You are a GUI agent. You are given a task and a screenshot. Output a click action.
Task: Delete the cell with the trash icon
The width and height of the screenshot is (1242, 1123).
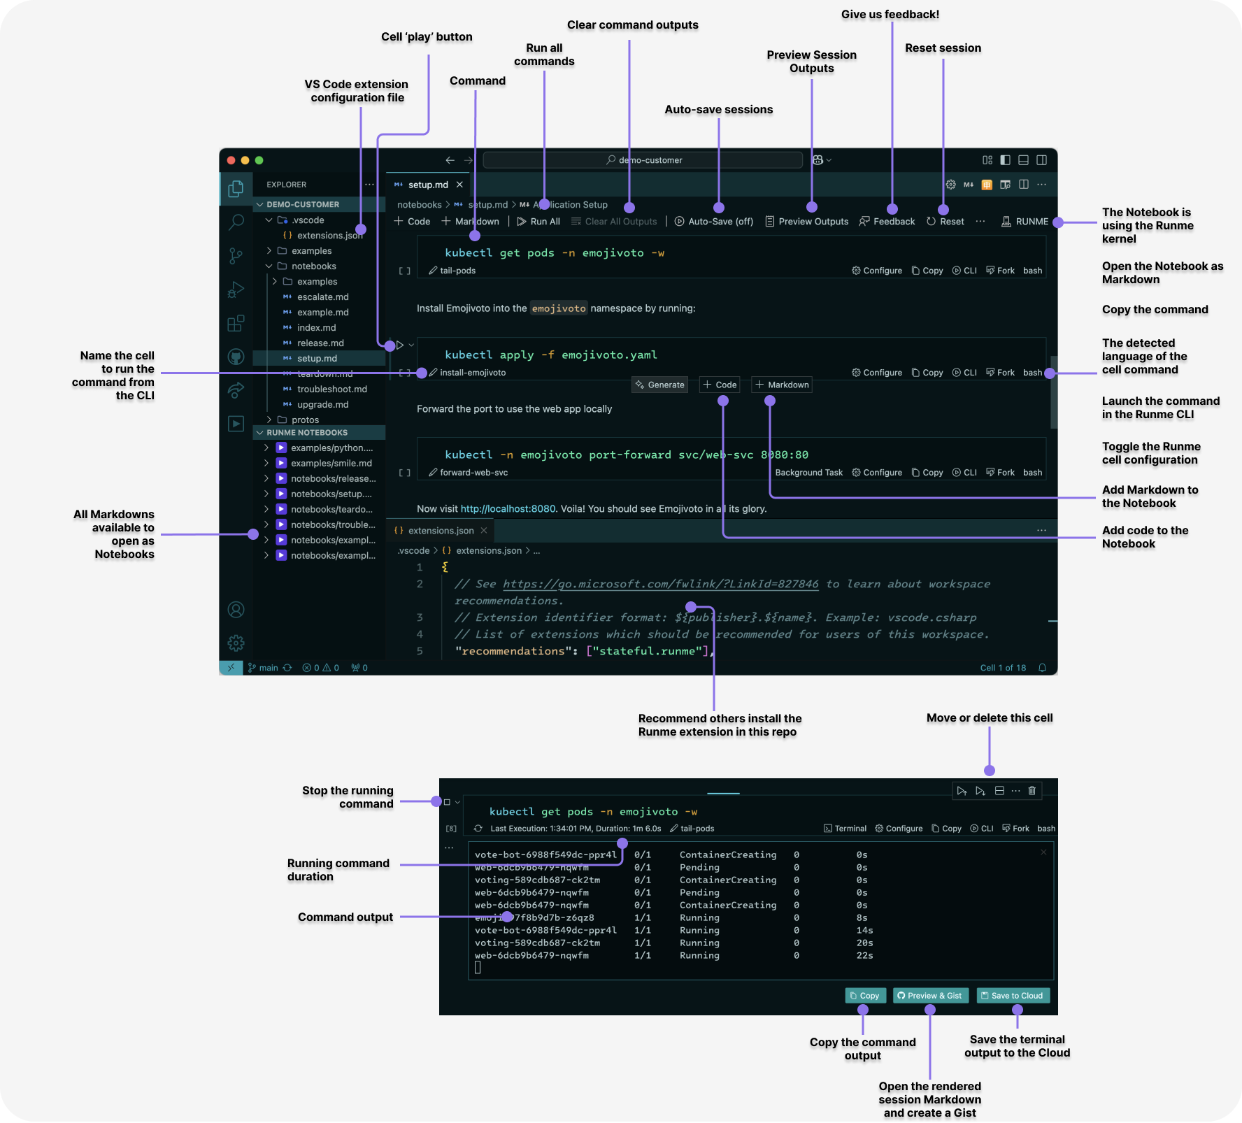tap(1032, 791)
